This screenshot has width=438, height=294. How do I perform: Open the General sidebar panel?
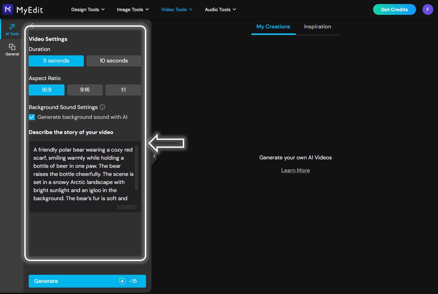[12, 50]
